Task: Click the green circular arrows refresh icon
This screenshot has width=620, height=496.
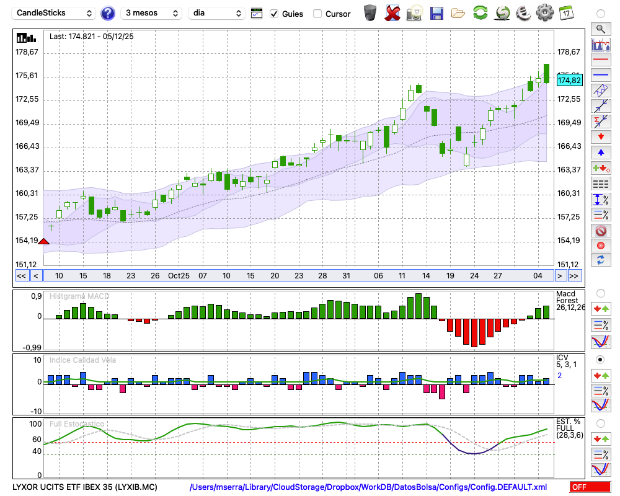Action: (x=480, y=12)
